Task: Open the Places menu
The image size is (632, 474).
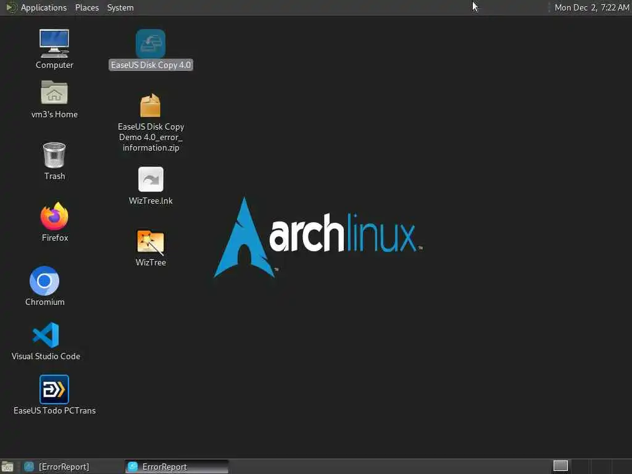Action: [x=86, y=7]
